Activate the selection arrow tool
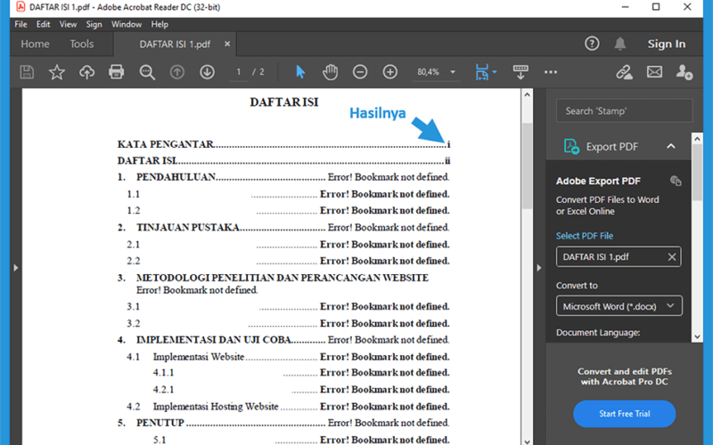 [x=300, y=72]
